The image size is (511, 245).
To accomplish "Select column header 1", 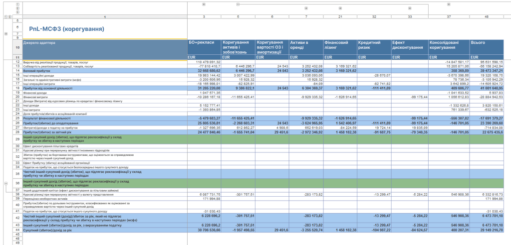I will click(105, 16).
